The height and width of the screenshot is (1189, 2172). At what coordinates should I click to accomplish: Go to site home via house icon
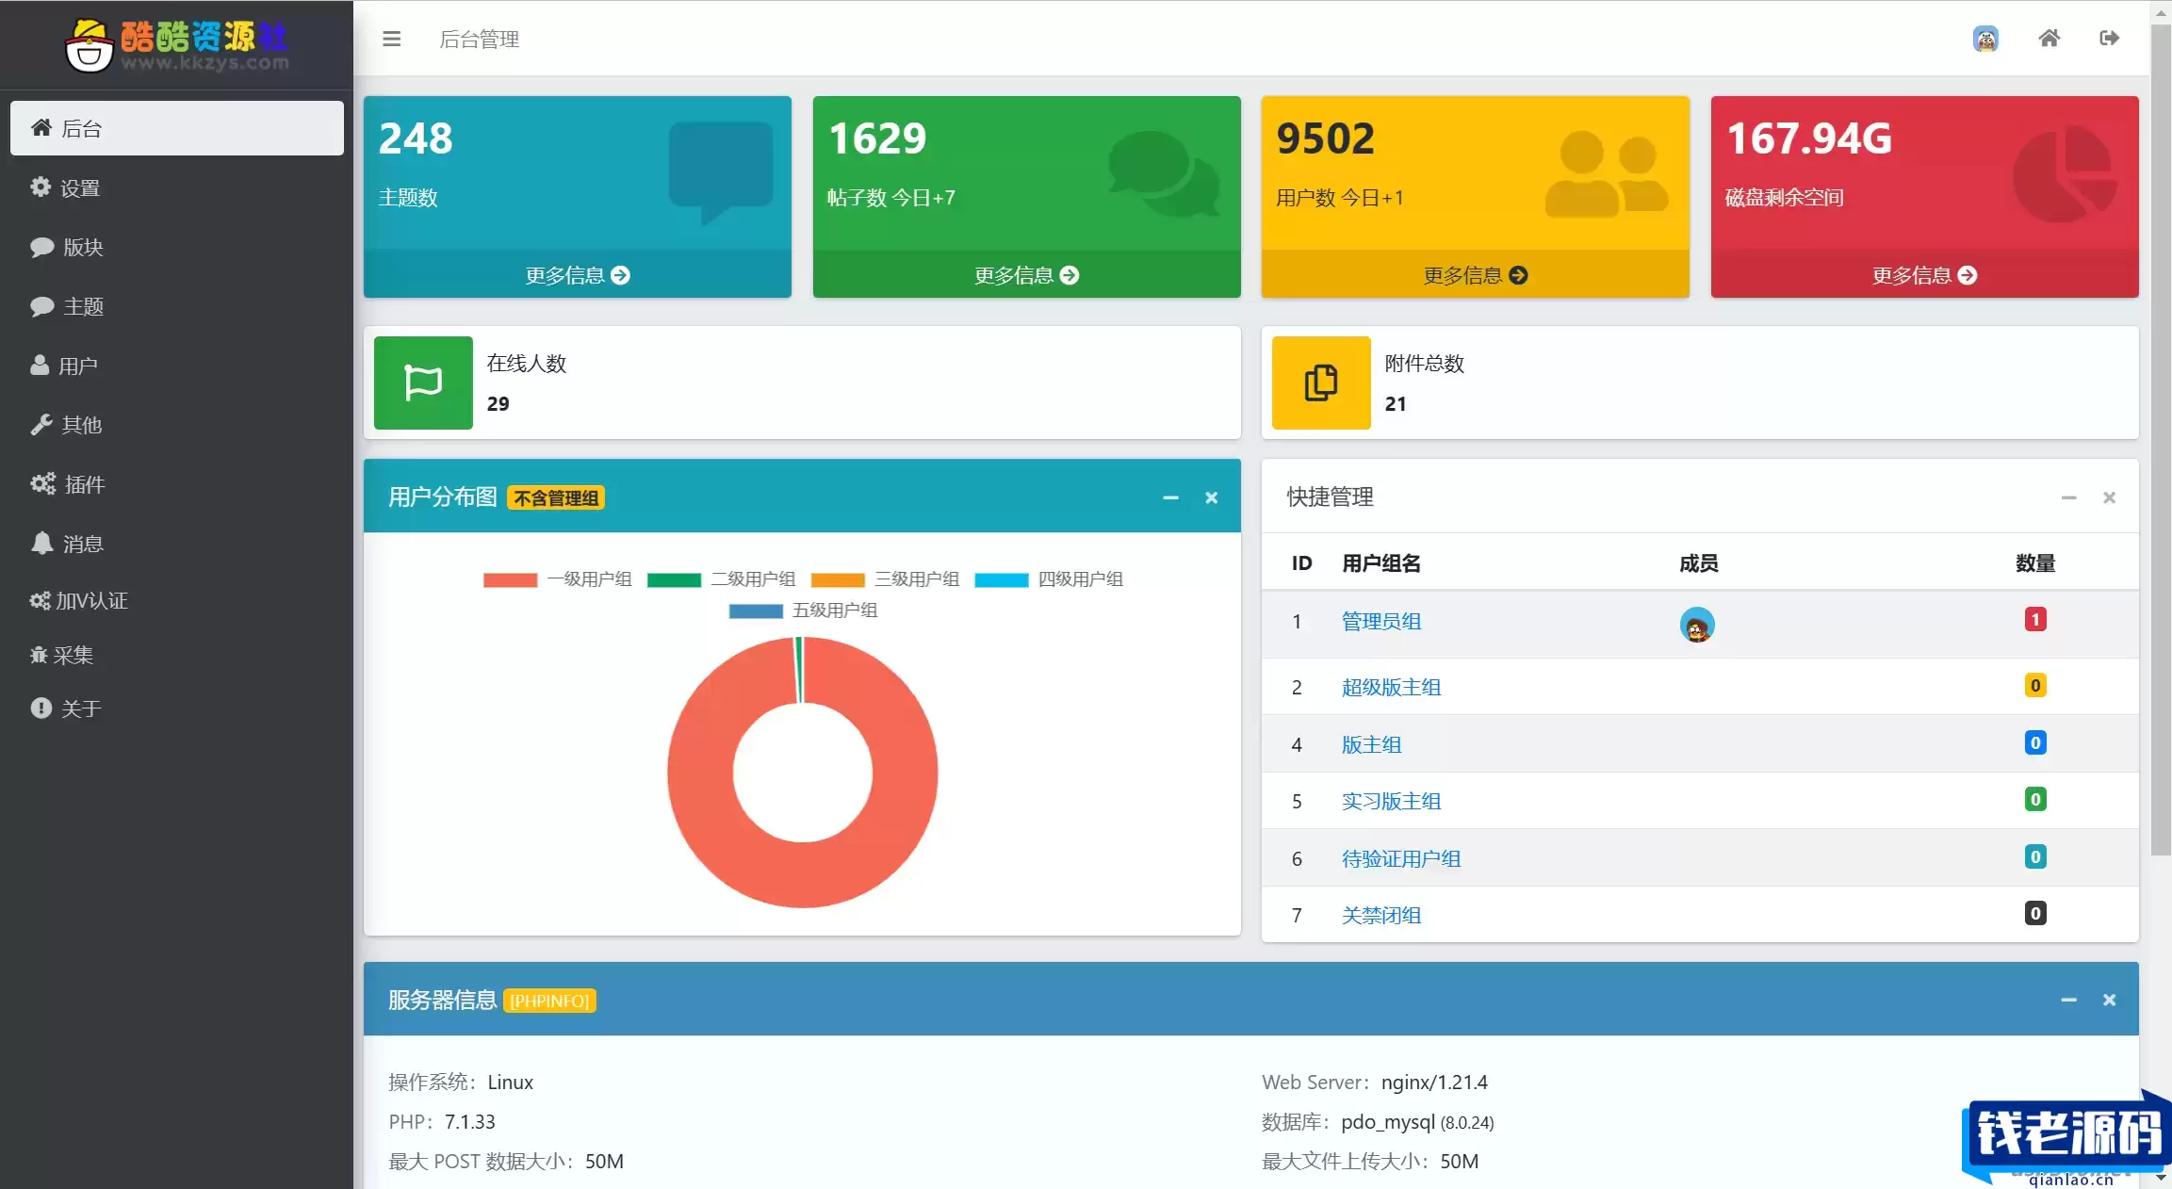[x=2049, y=38]
